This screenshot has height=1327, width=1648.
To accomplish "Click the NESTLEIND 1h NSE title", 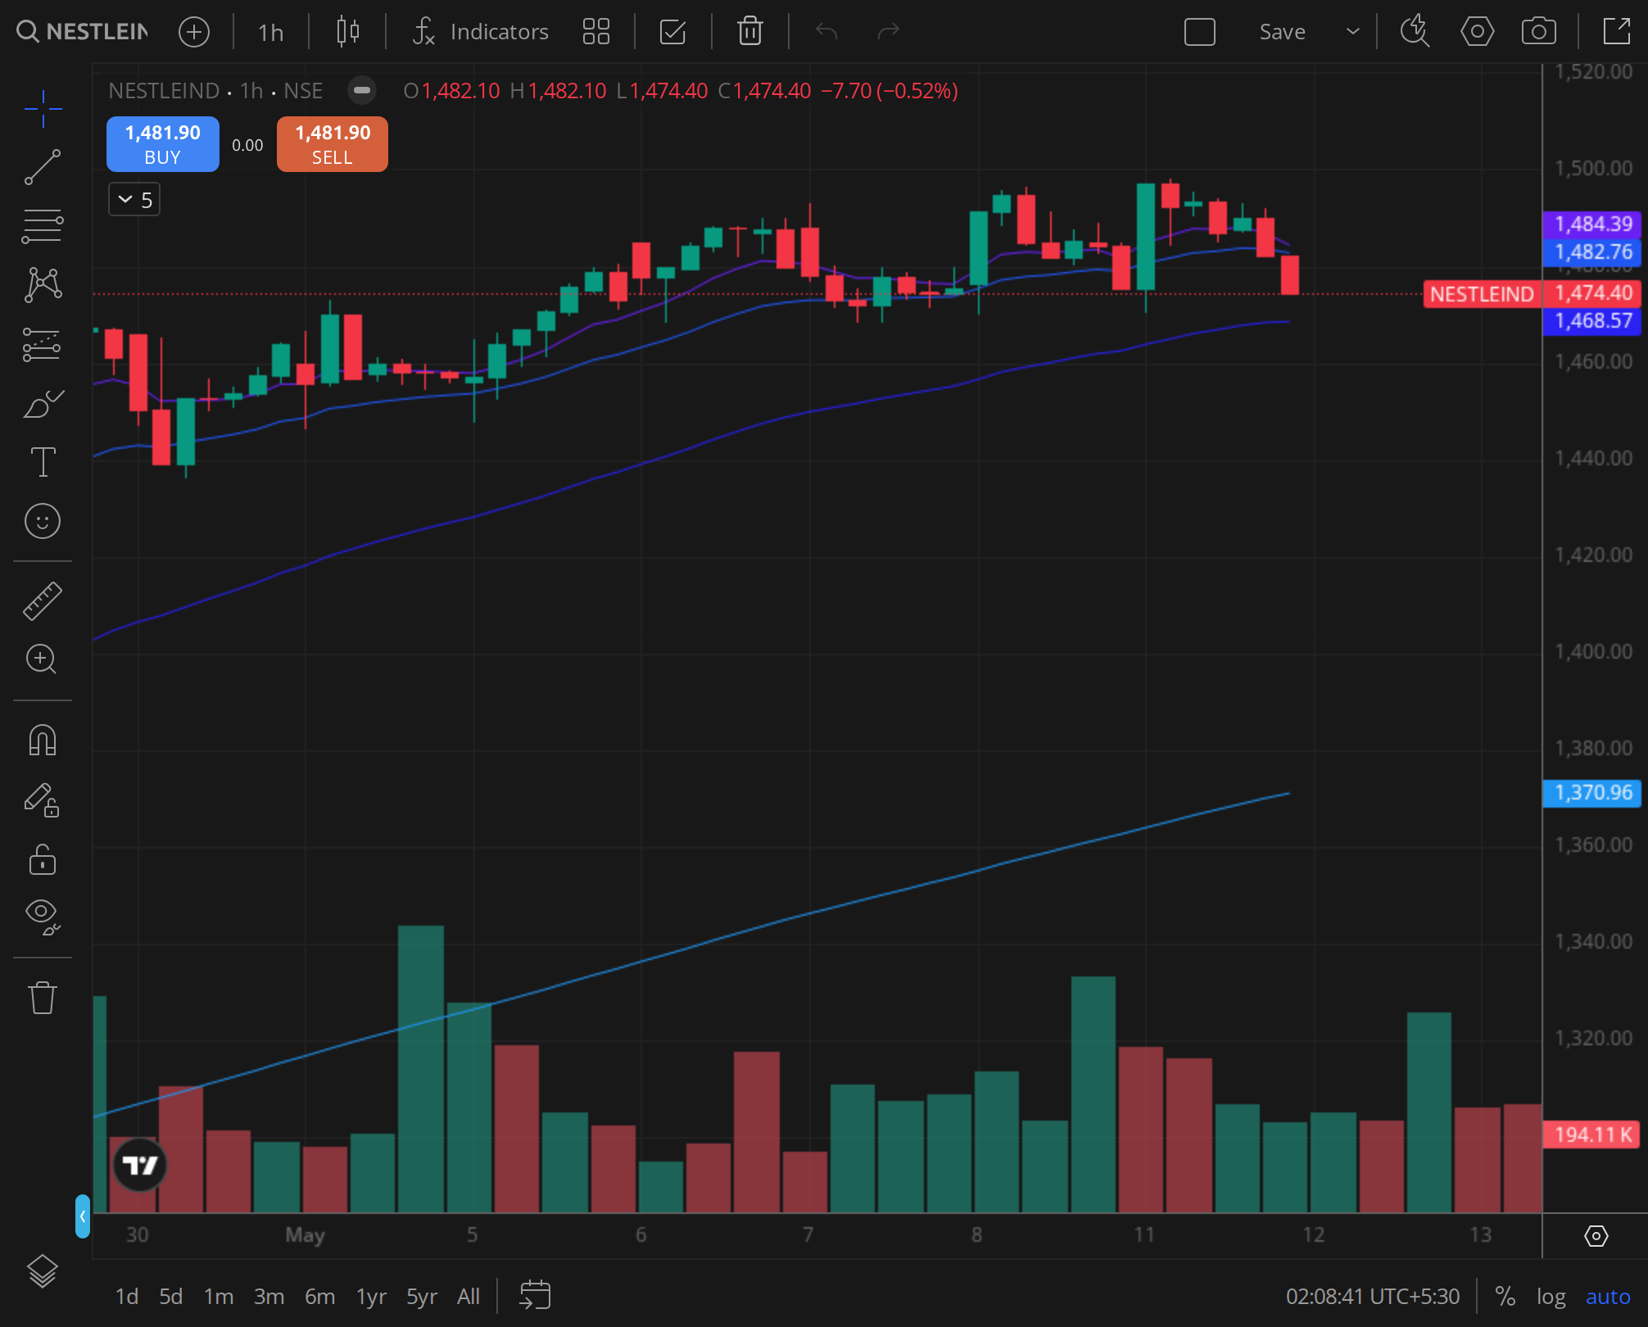I will (215, 90).
